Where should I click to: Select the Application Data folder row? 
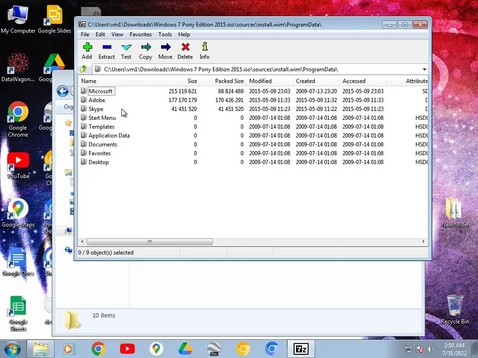[x=253, y=135]
